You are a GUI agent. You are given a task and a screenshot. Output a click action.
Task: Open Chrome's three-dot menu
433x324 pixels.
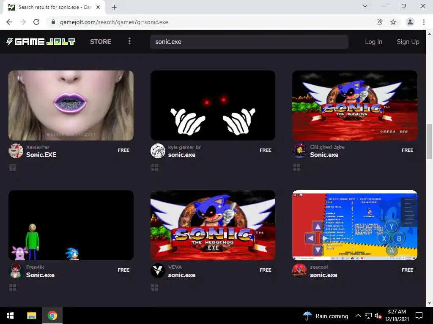click(x=424, y=22)
